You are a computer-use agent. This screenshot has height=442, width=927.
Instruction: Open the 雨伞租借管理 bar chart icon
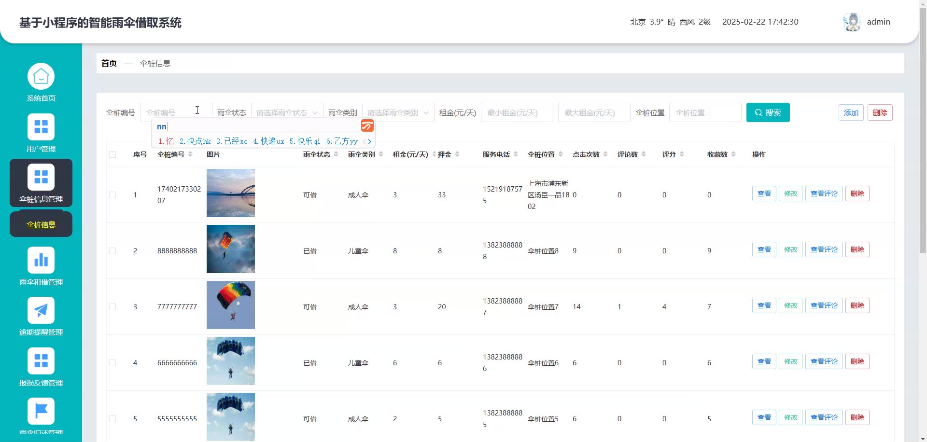41,260
